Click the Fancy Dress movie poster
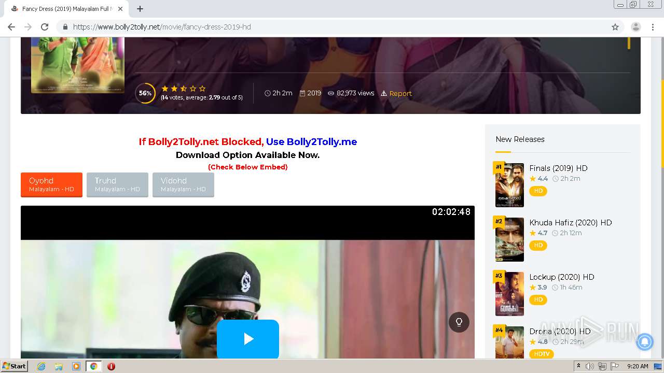The image size is (664, 373). [78, 65]
